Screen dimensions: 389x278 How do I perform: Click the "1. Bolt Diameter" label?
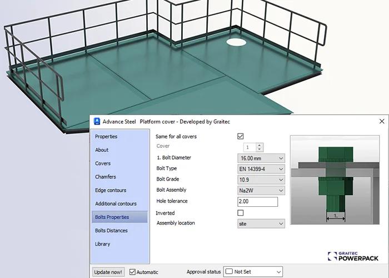(x=174, y=157)
